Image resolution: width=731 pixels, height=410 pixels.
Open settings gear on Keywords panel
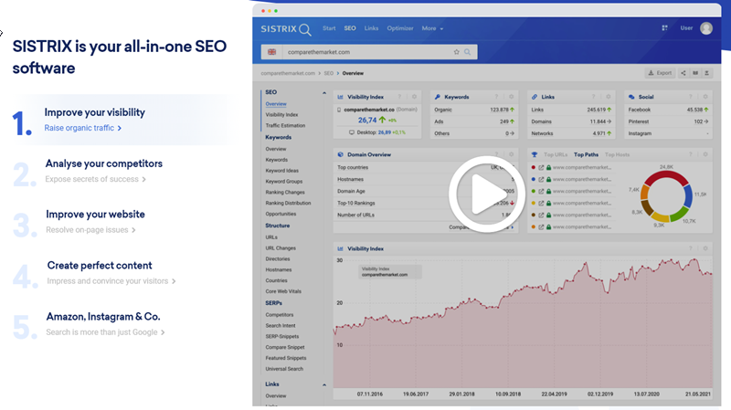point(512,96)
